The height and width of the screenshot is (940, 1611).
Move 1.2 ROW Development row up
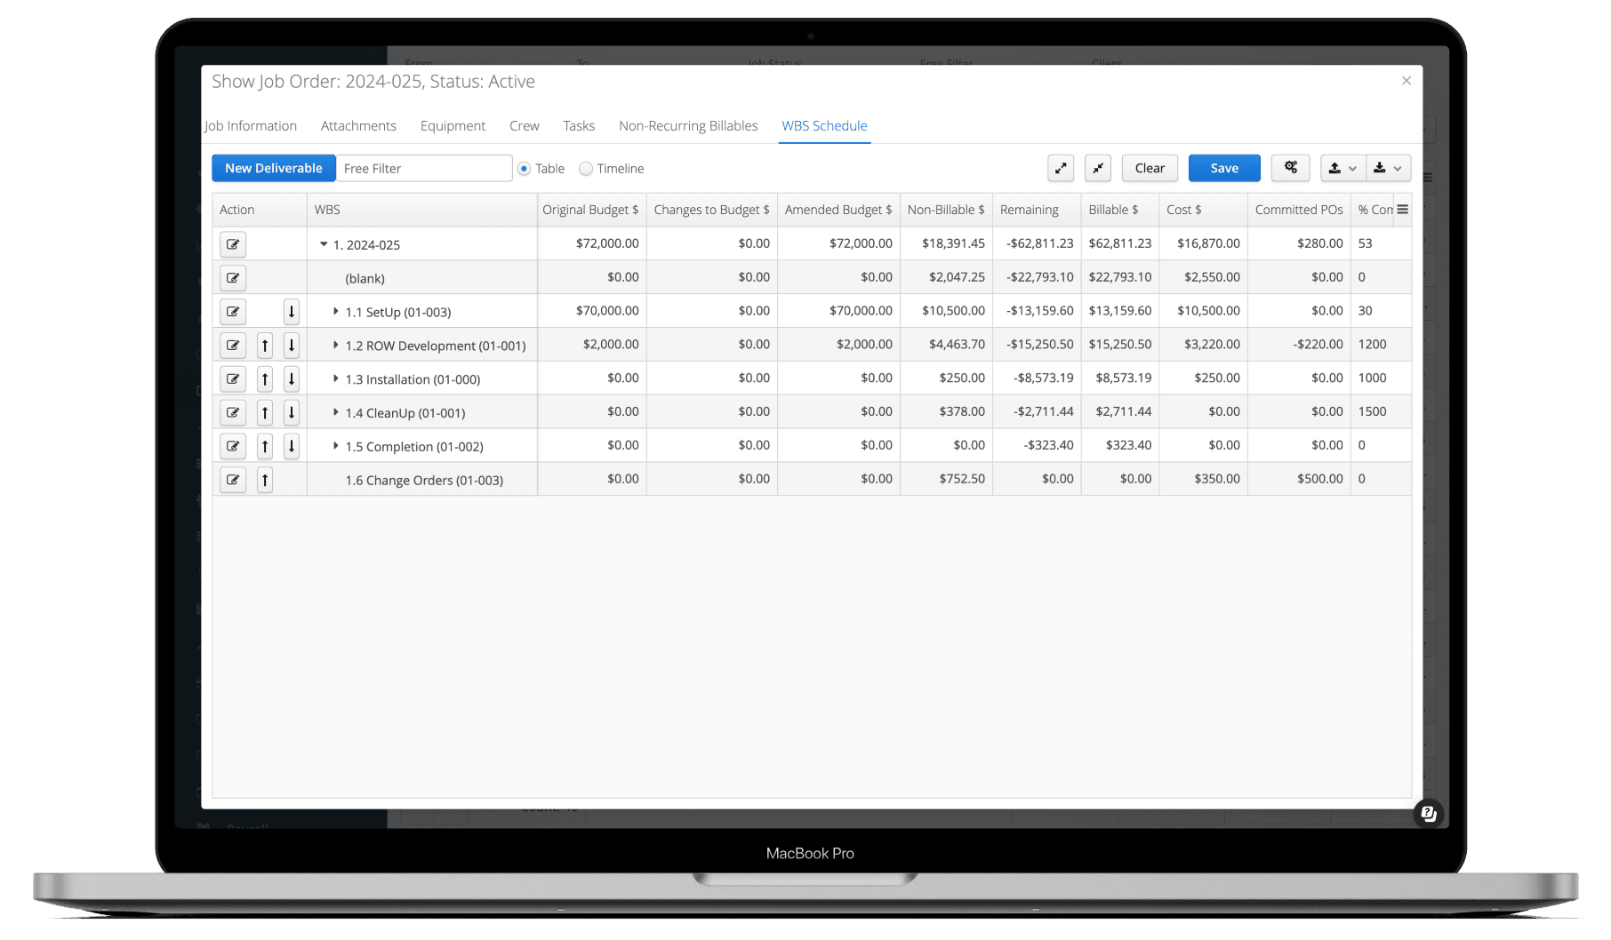click(x=265, y=346)
